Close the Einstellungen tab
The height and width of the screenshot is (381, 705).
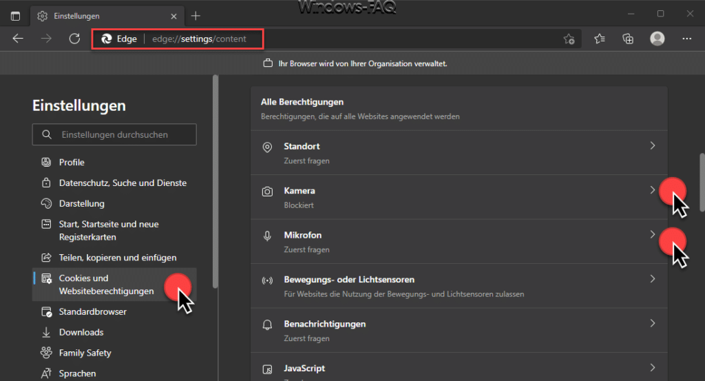coord(173,17)
